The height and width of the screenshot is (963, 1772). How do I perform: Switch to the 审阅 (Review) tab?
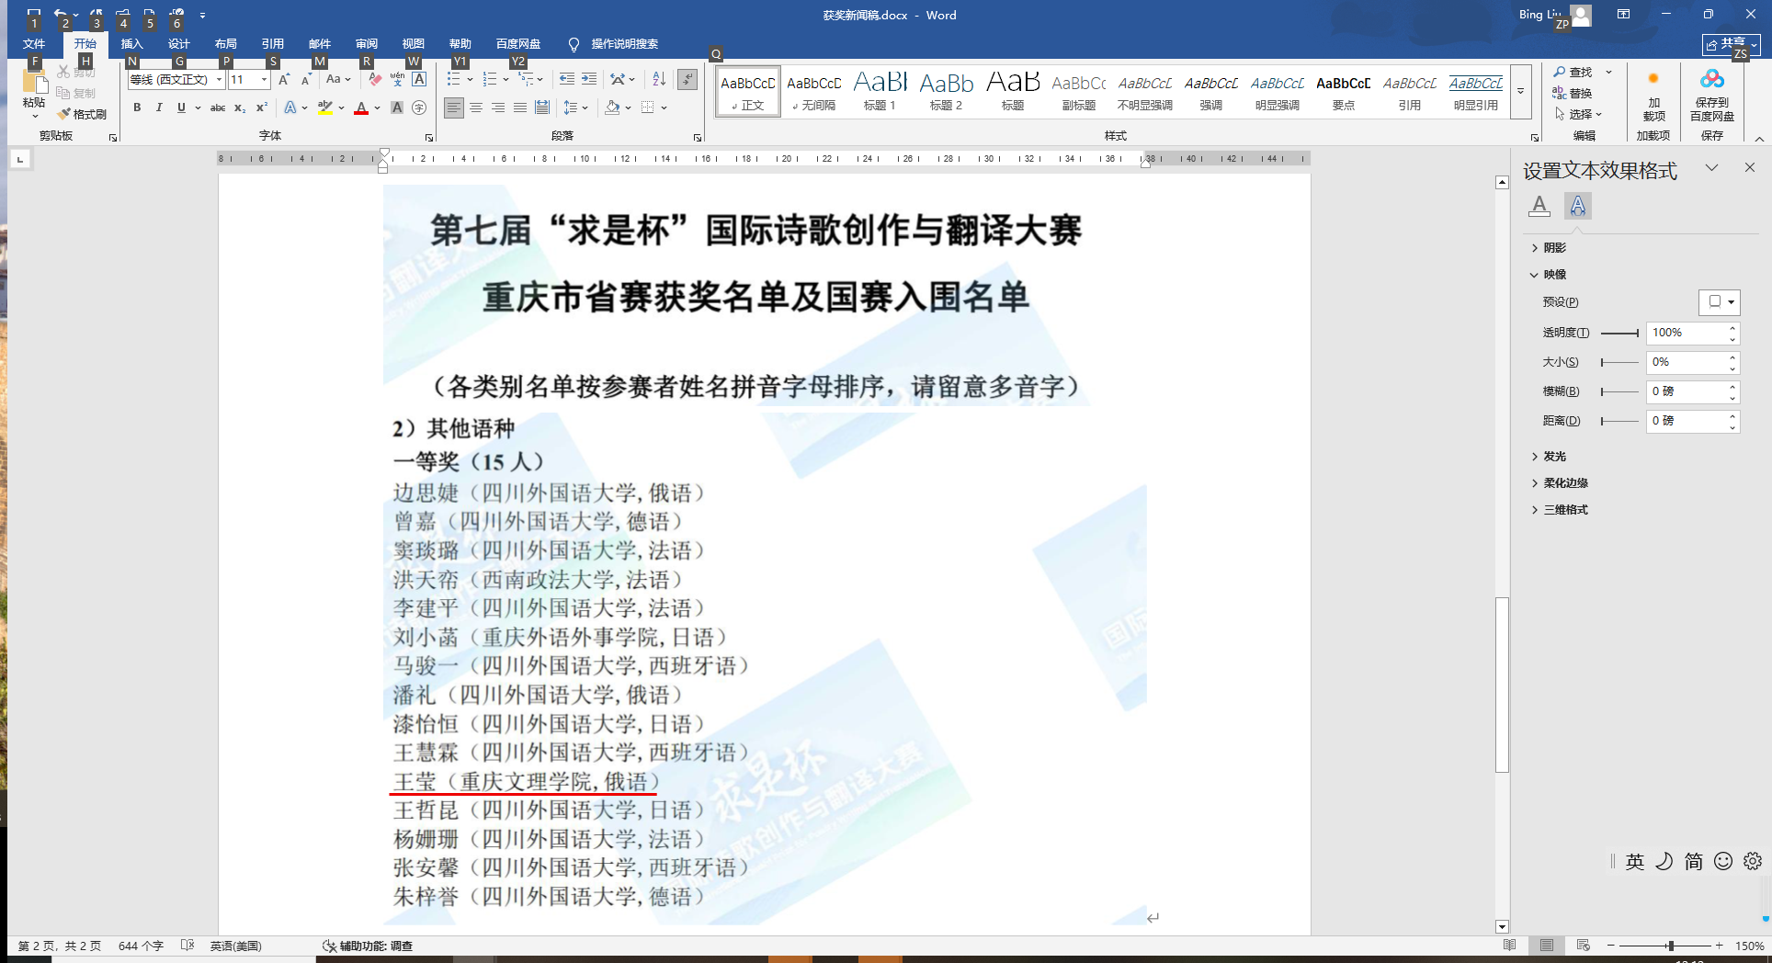point(367,43)
